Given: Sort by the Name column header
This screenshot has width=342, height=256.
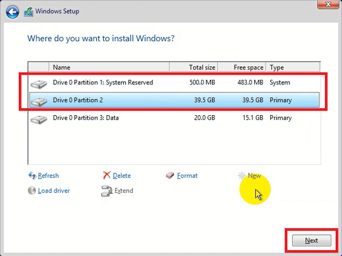Looking at the screenshot, I should 108,67.
